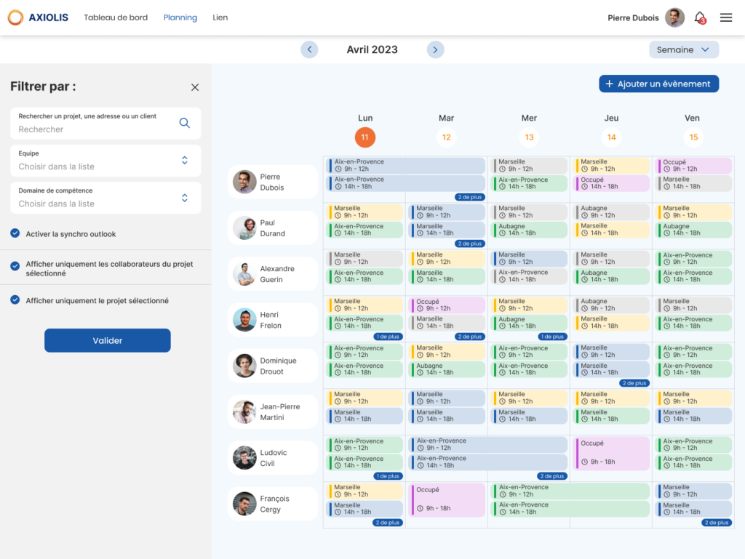745x559 pixels.
Task: Select Paul Durand's avatar
Action: coord(244,228)
